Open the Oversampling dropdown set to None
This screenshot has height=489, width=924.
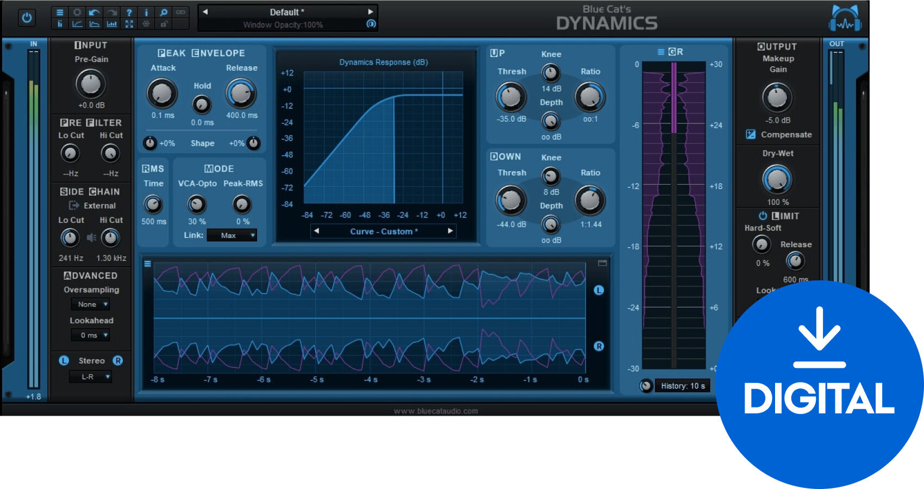(90, 304)
